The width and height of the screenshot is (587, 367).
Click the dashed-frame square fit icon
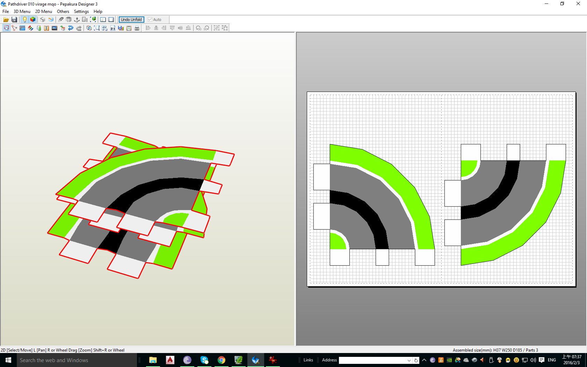click(97, 28)
